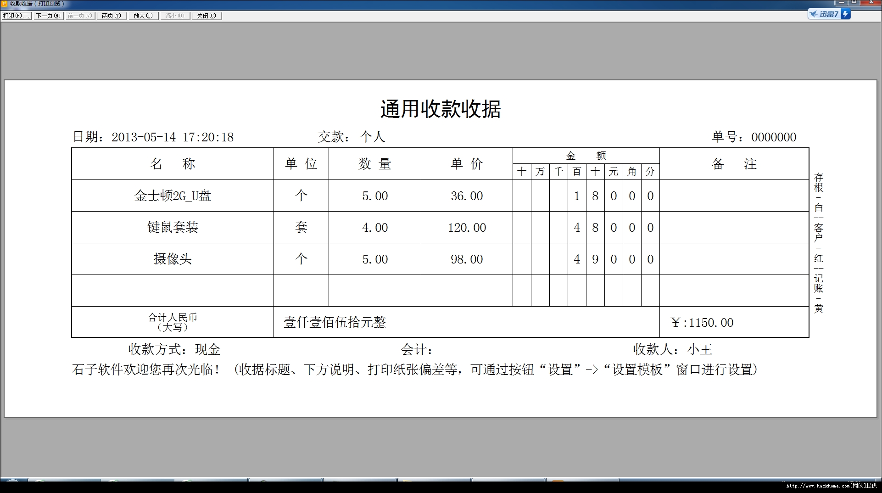
Task: Click the 分 amount sub-header
Action: click(650, 172)
